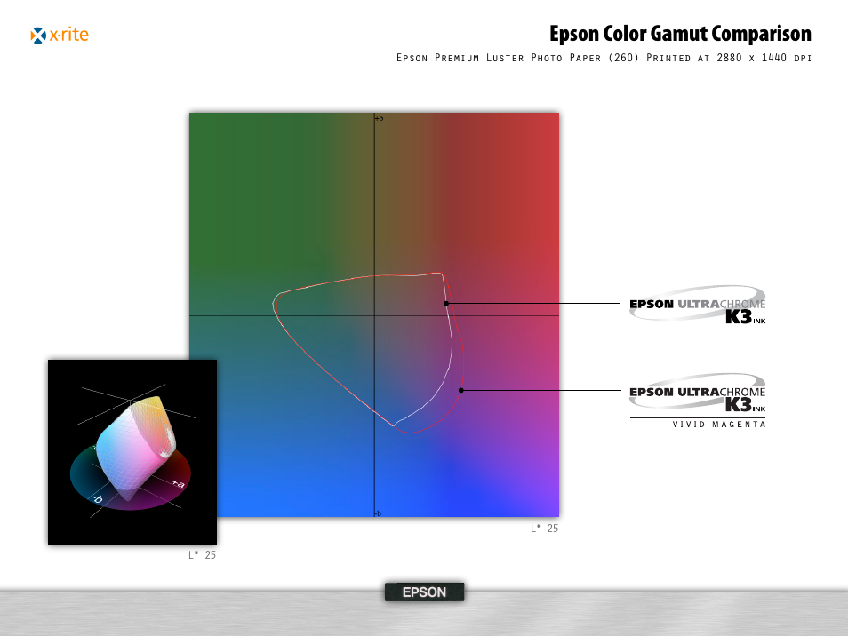Select the Epson UltraChrome K3 Ink logo
Viewport: 848px width, 636px height.
[698, 305]
